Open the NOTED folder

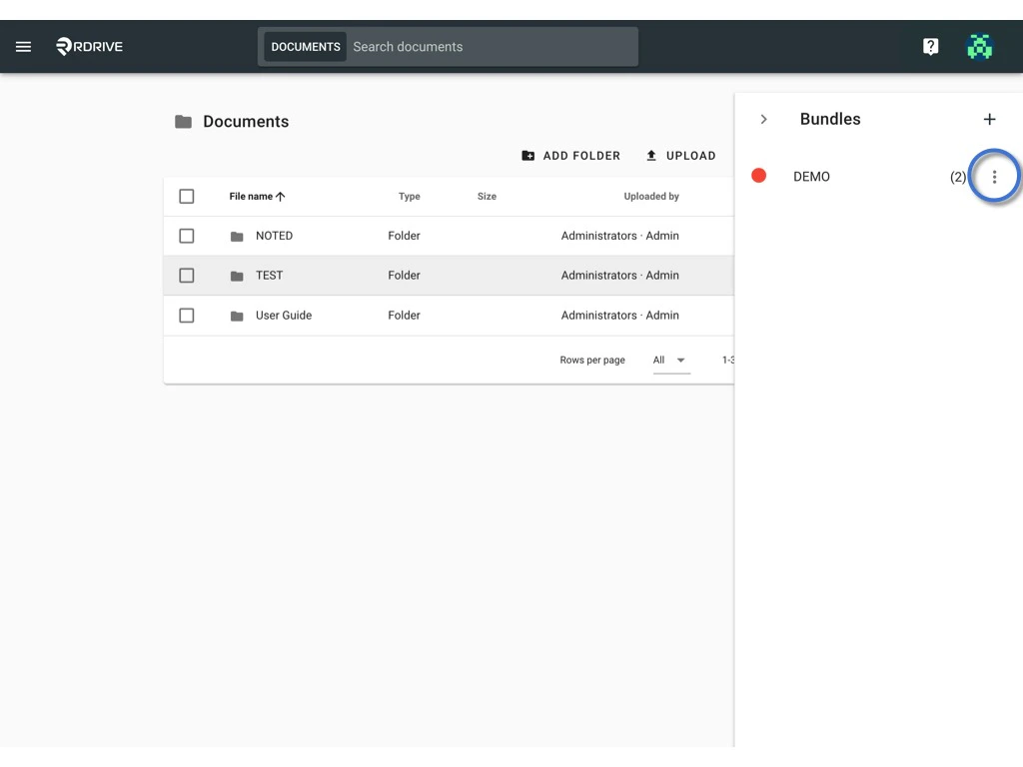(274, 236)
